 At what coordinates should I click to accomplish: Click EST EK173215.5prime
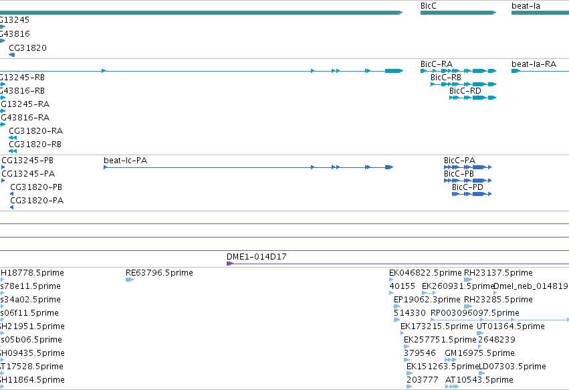pyautogui.click(x=402, y=333)
